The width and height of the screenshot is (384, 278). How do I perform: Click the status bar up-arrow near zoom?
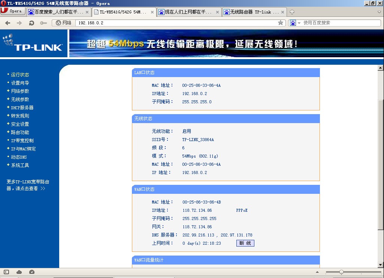[317, 272]
